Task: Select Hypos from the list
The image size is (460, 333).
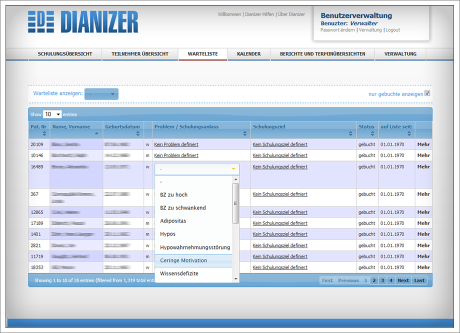Action: pyautogui.click(x=193, y=234)
